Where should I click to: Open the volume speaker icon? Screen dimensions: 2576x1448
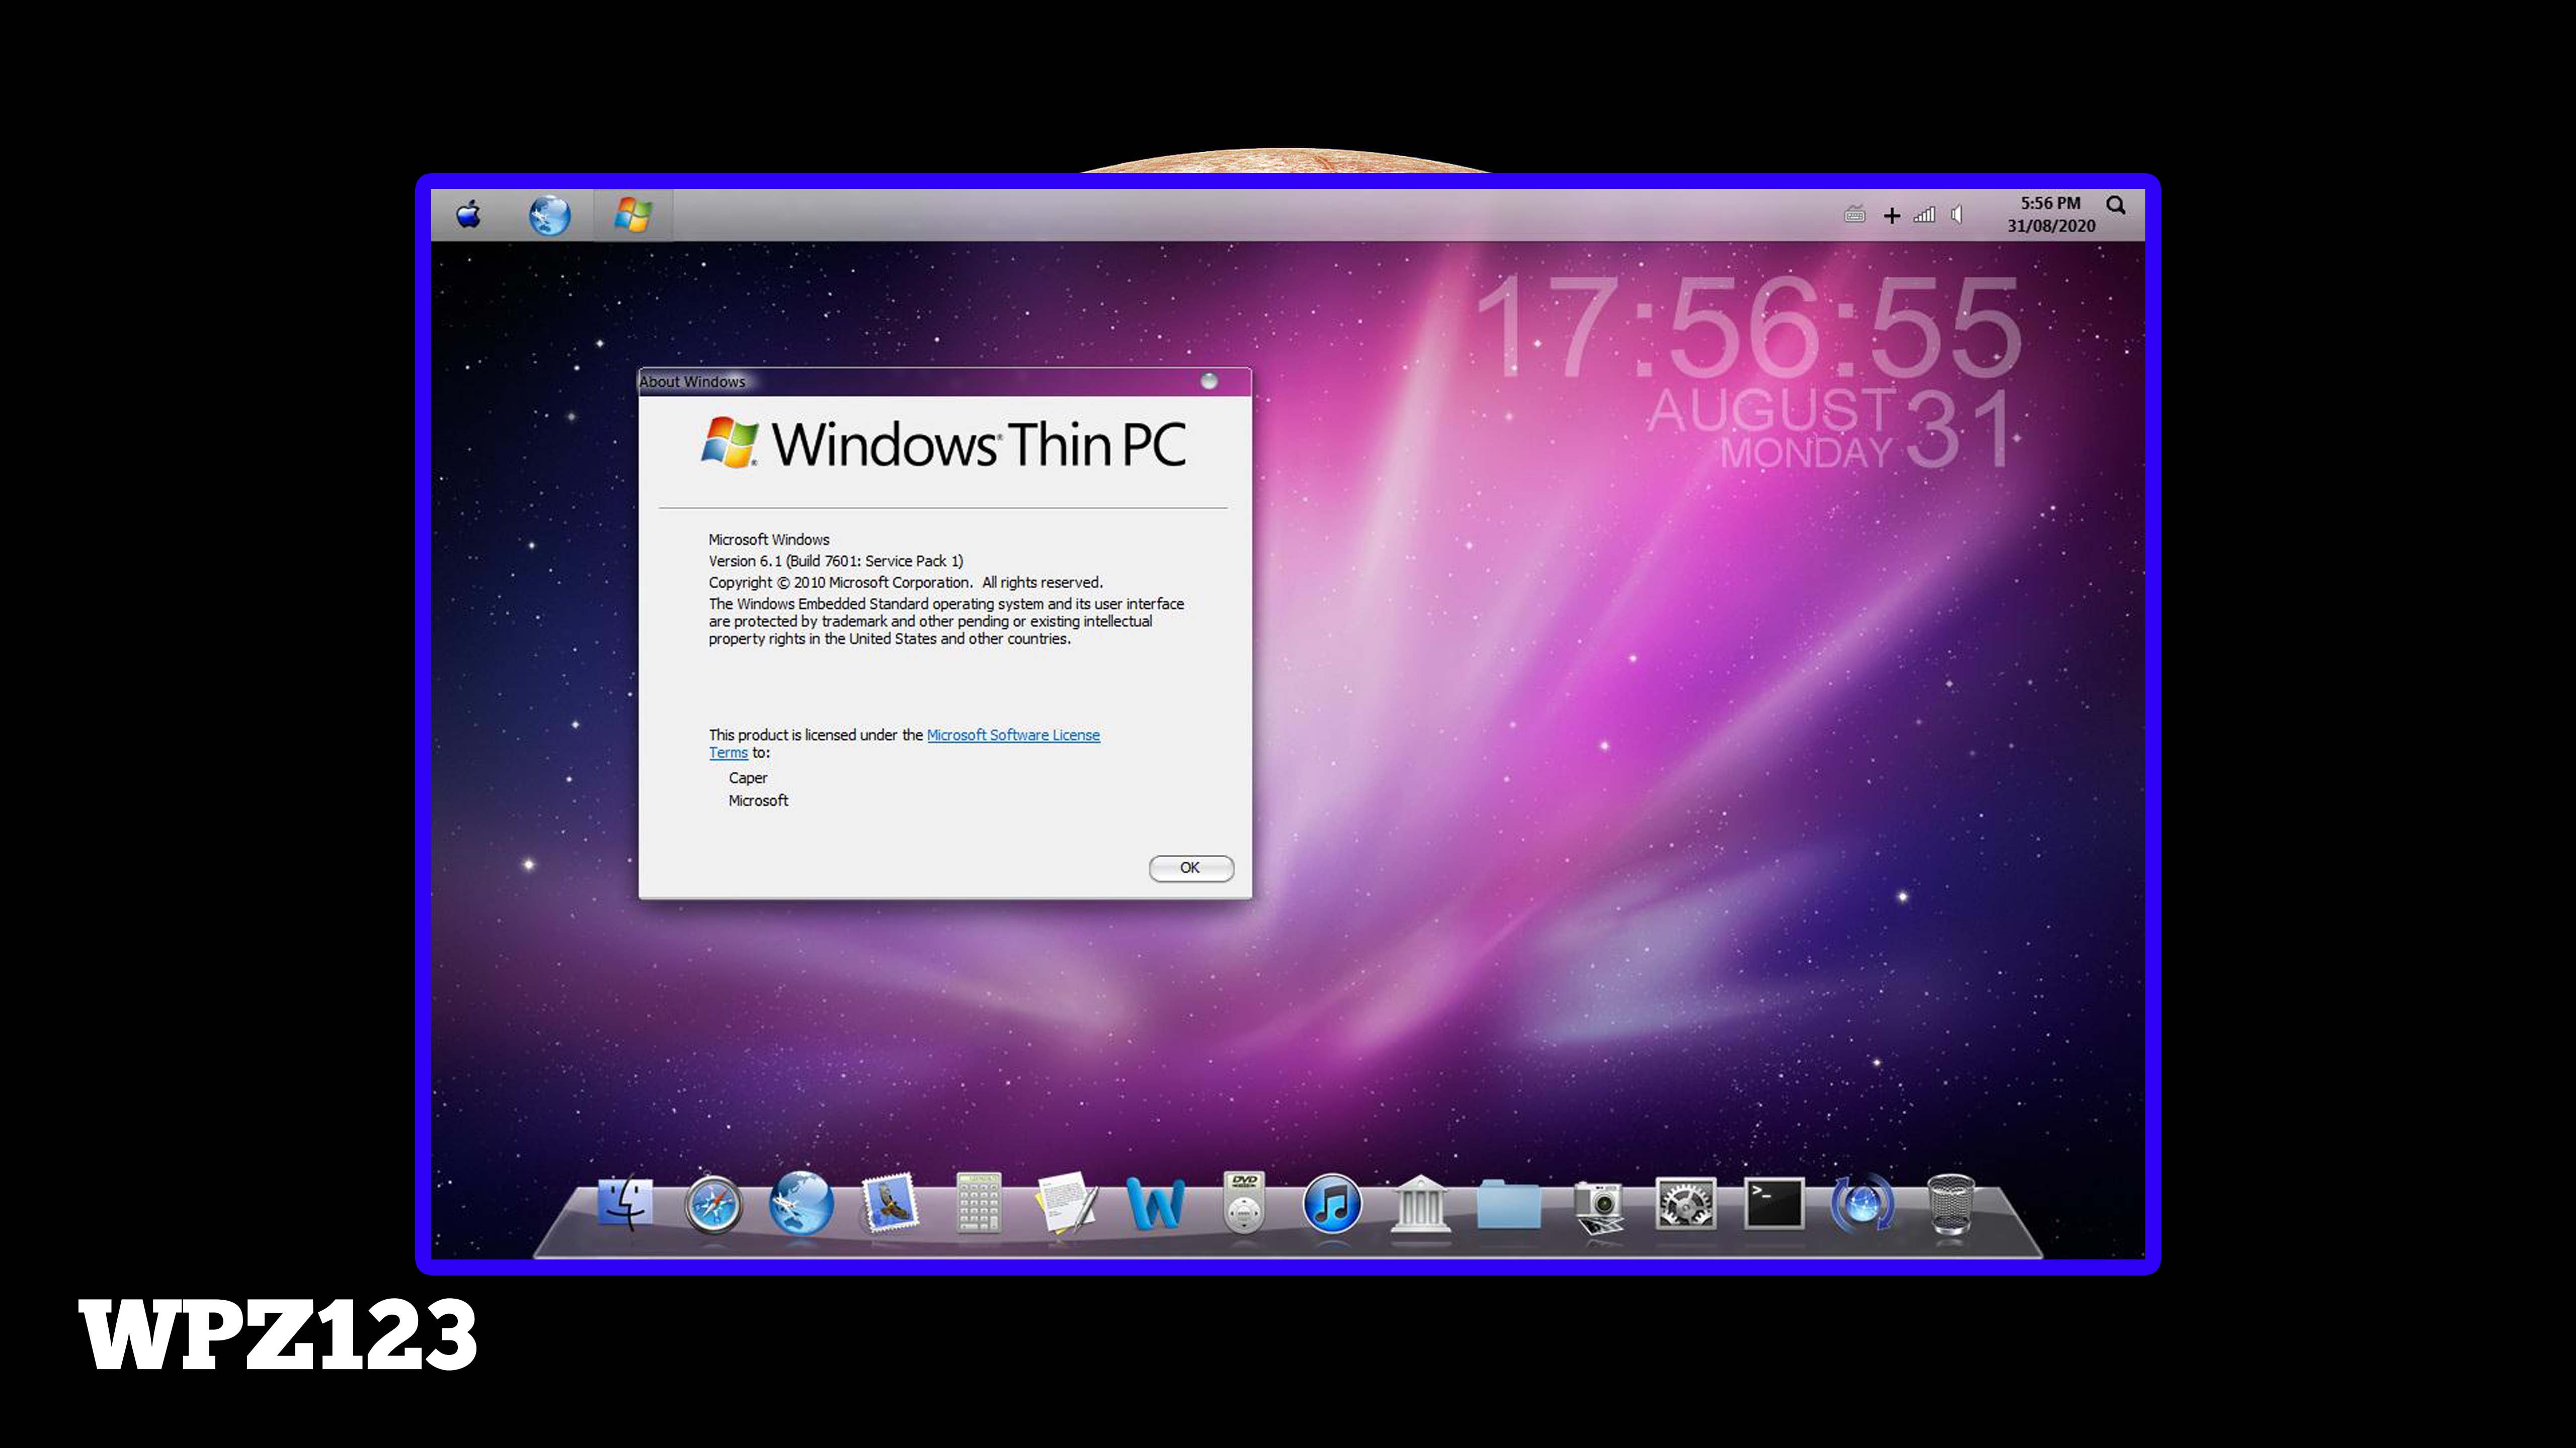click(1957, 214)
